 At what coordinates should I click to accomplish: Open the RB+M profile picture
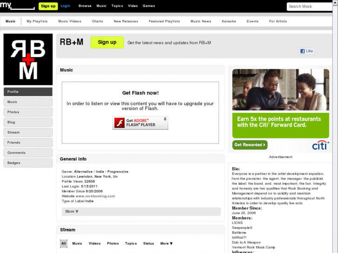[28, 59]
